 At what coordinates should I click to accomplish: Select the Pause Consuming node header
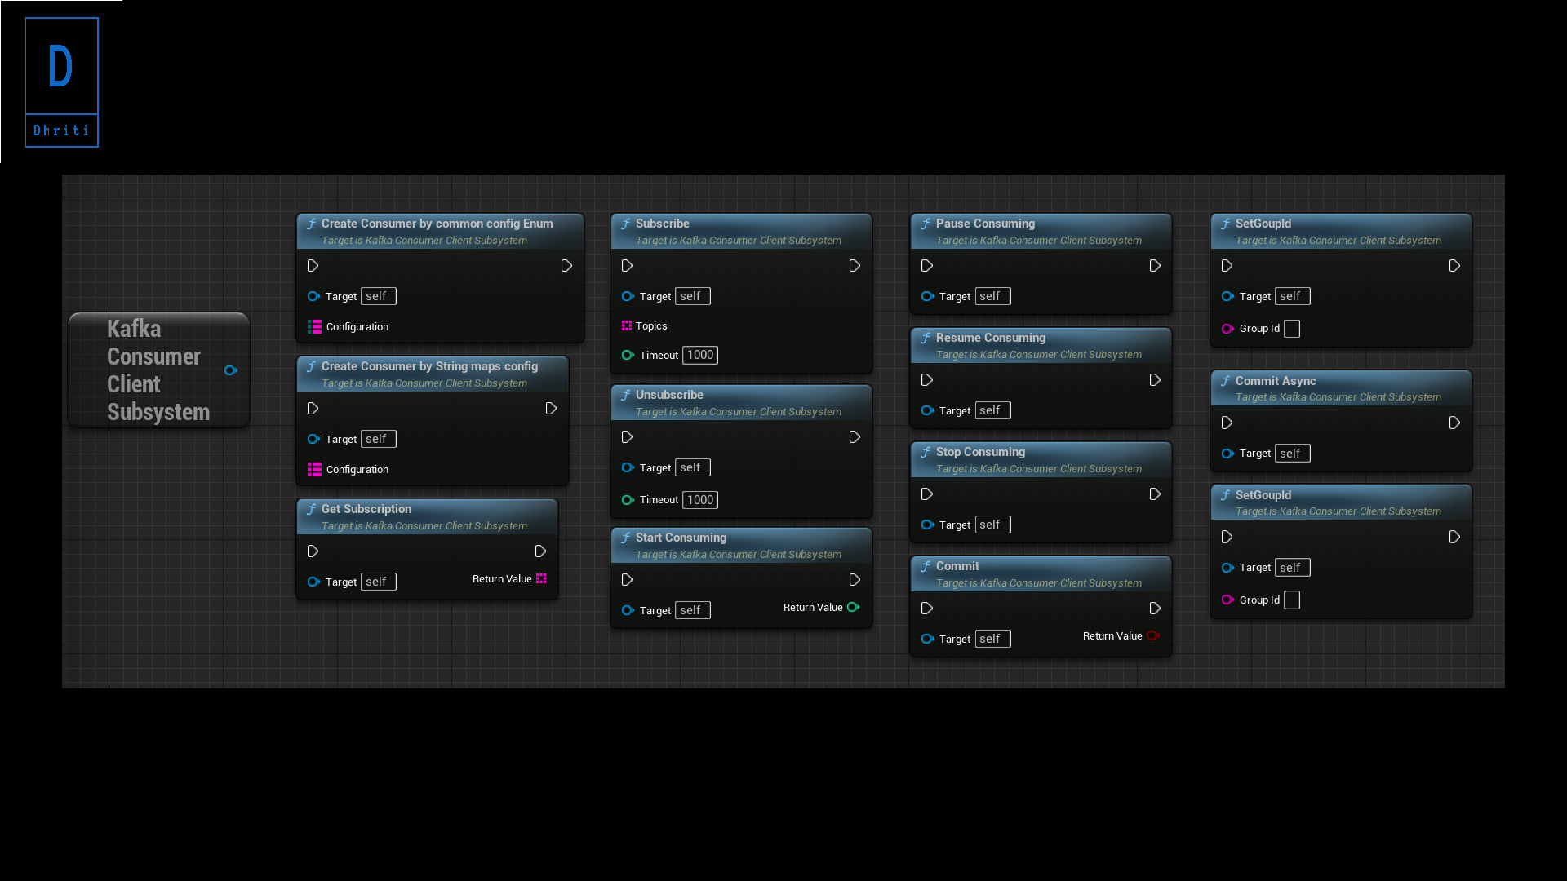(x=983, y=224)
